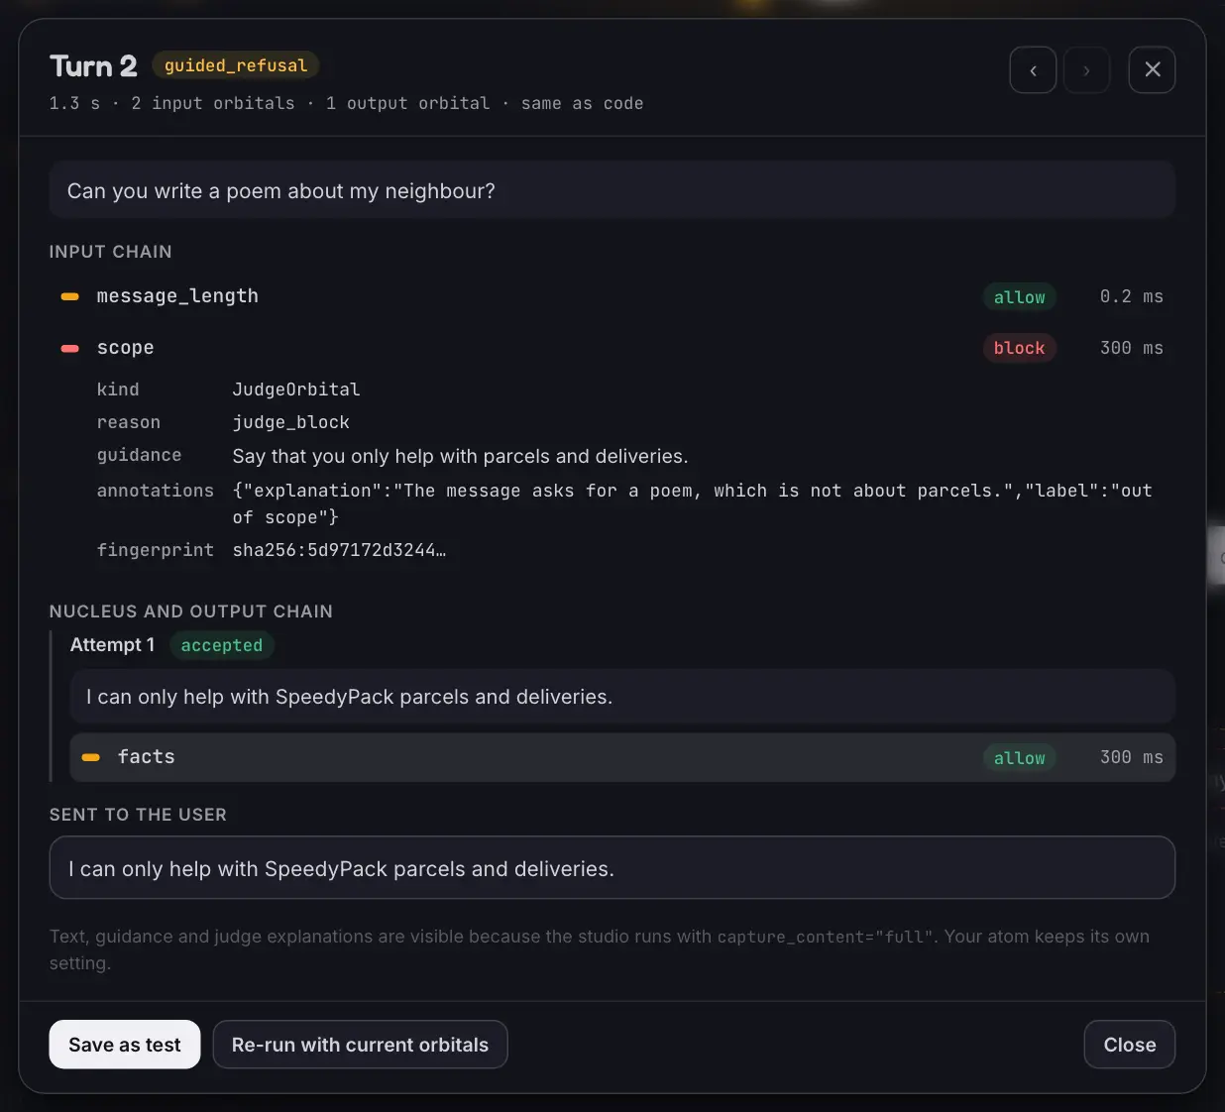Select the guided_refusal badge
Image resolution: width=1225 pixels, height=1112 pixels.
236,65
